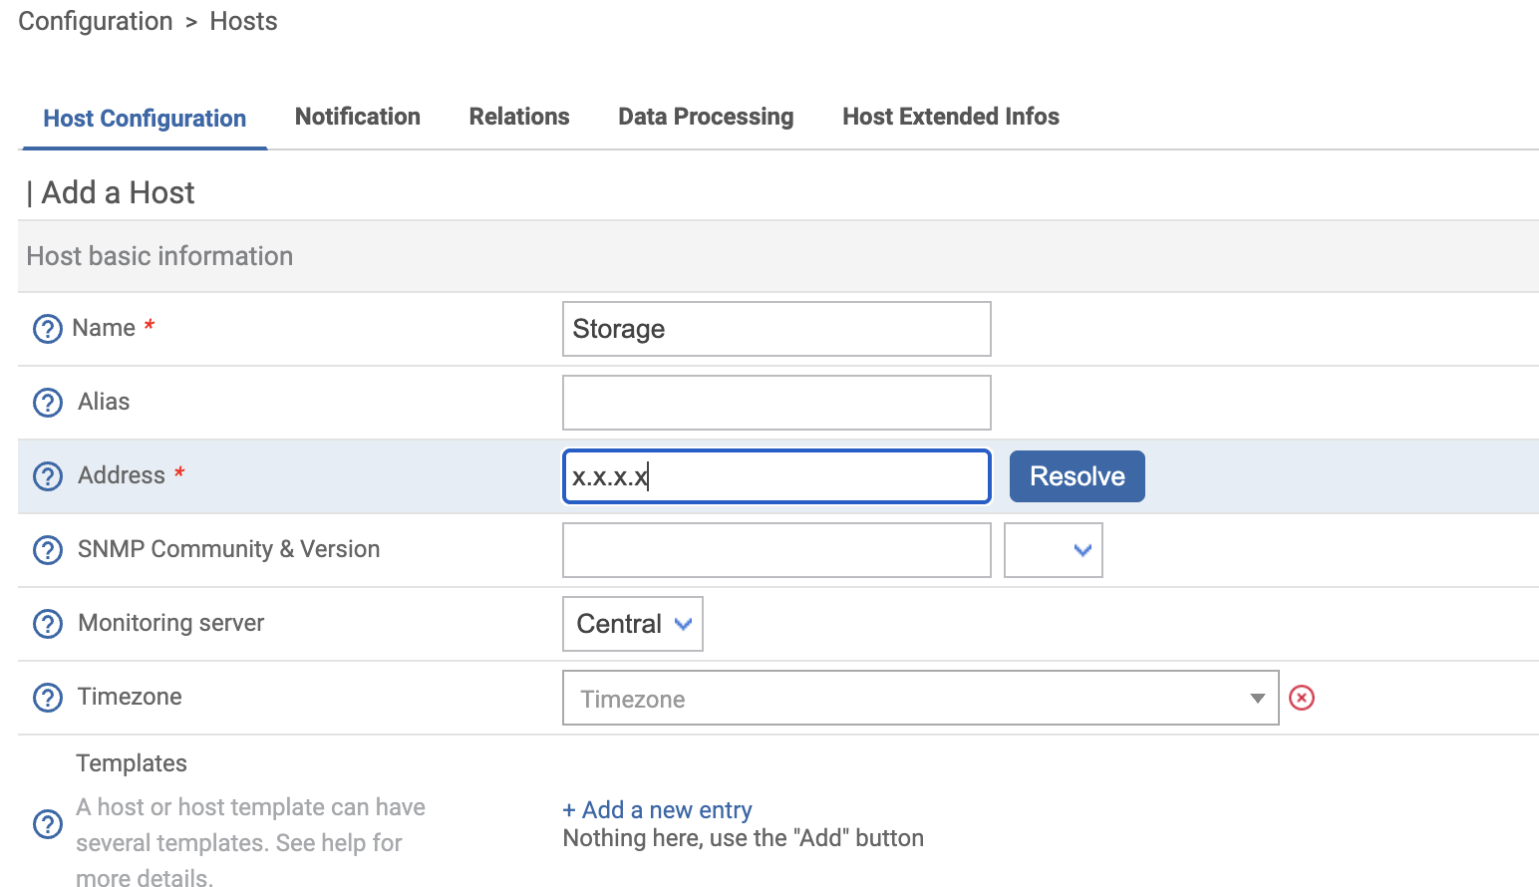This screenshot has height=887, width=1539.
Task: Click the help icon beside Name
Action: click(47, 329)
